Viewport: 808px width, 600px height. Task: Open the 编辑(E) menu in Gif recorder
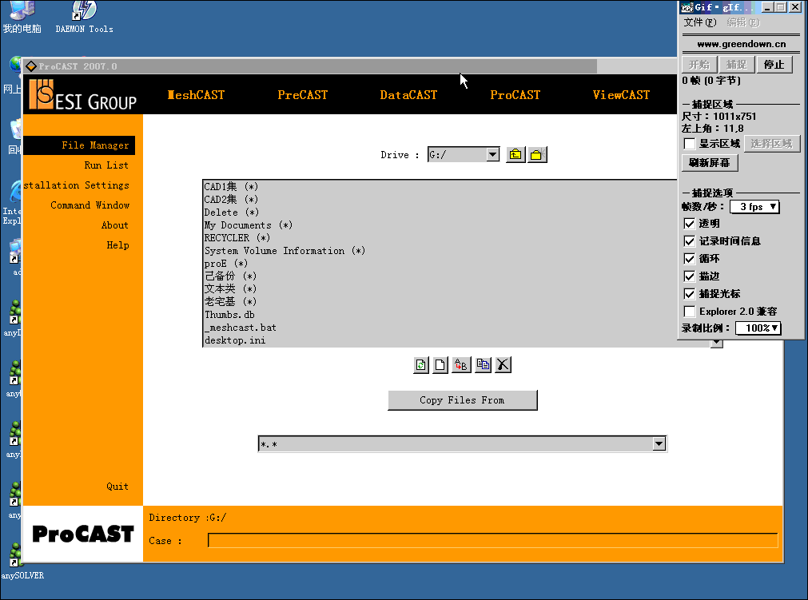coord(743,22)
